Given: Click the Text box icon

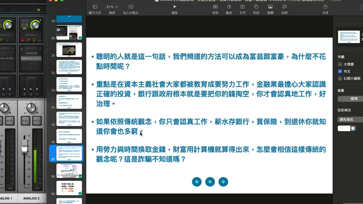Looking at the screenshot, I should click(x=242, y=7).
